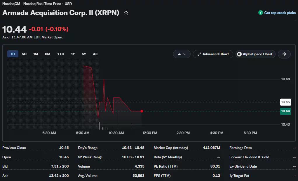Show the 6M chart range

pos(48,54)
